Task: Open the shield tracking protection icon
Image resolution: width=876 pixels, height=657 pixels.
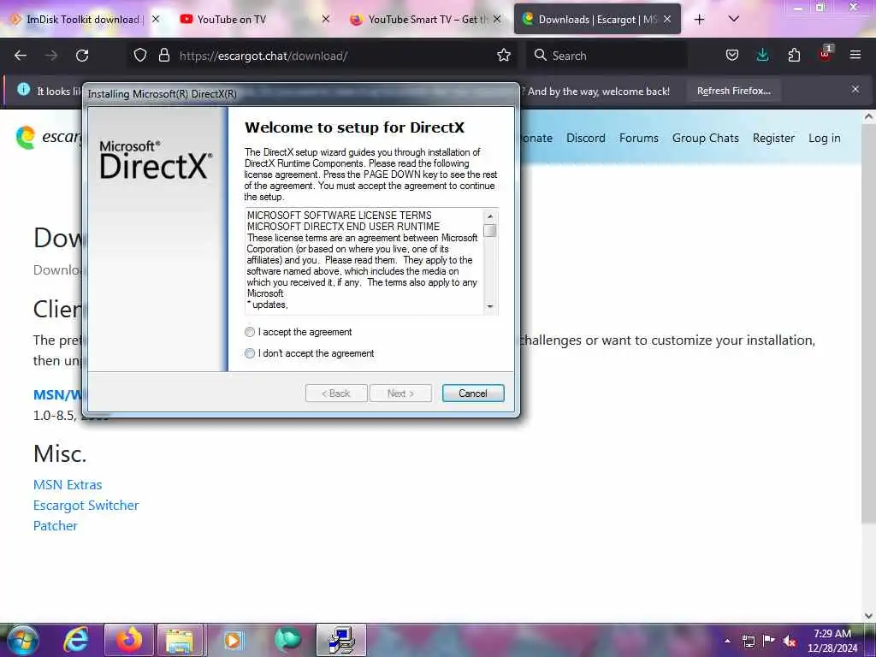Action: click(140, 56)
